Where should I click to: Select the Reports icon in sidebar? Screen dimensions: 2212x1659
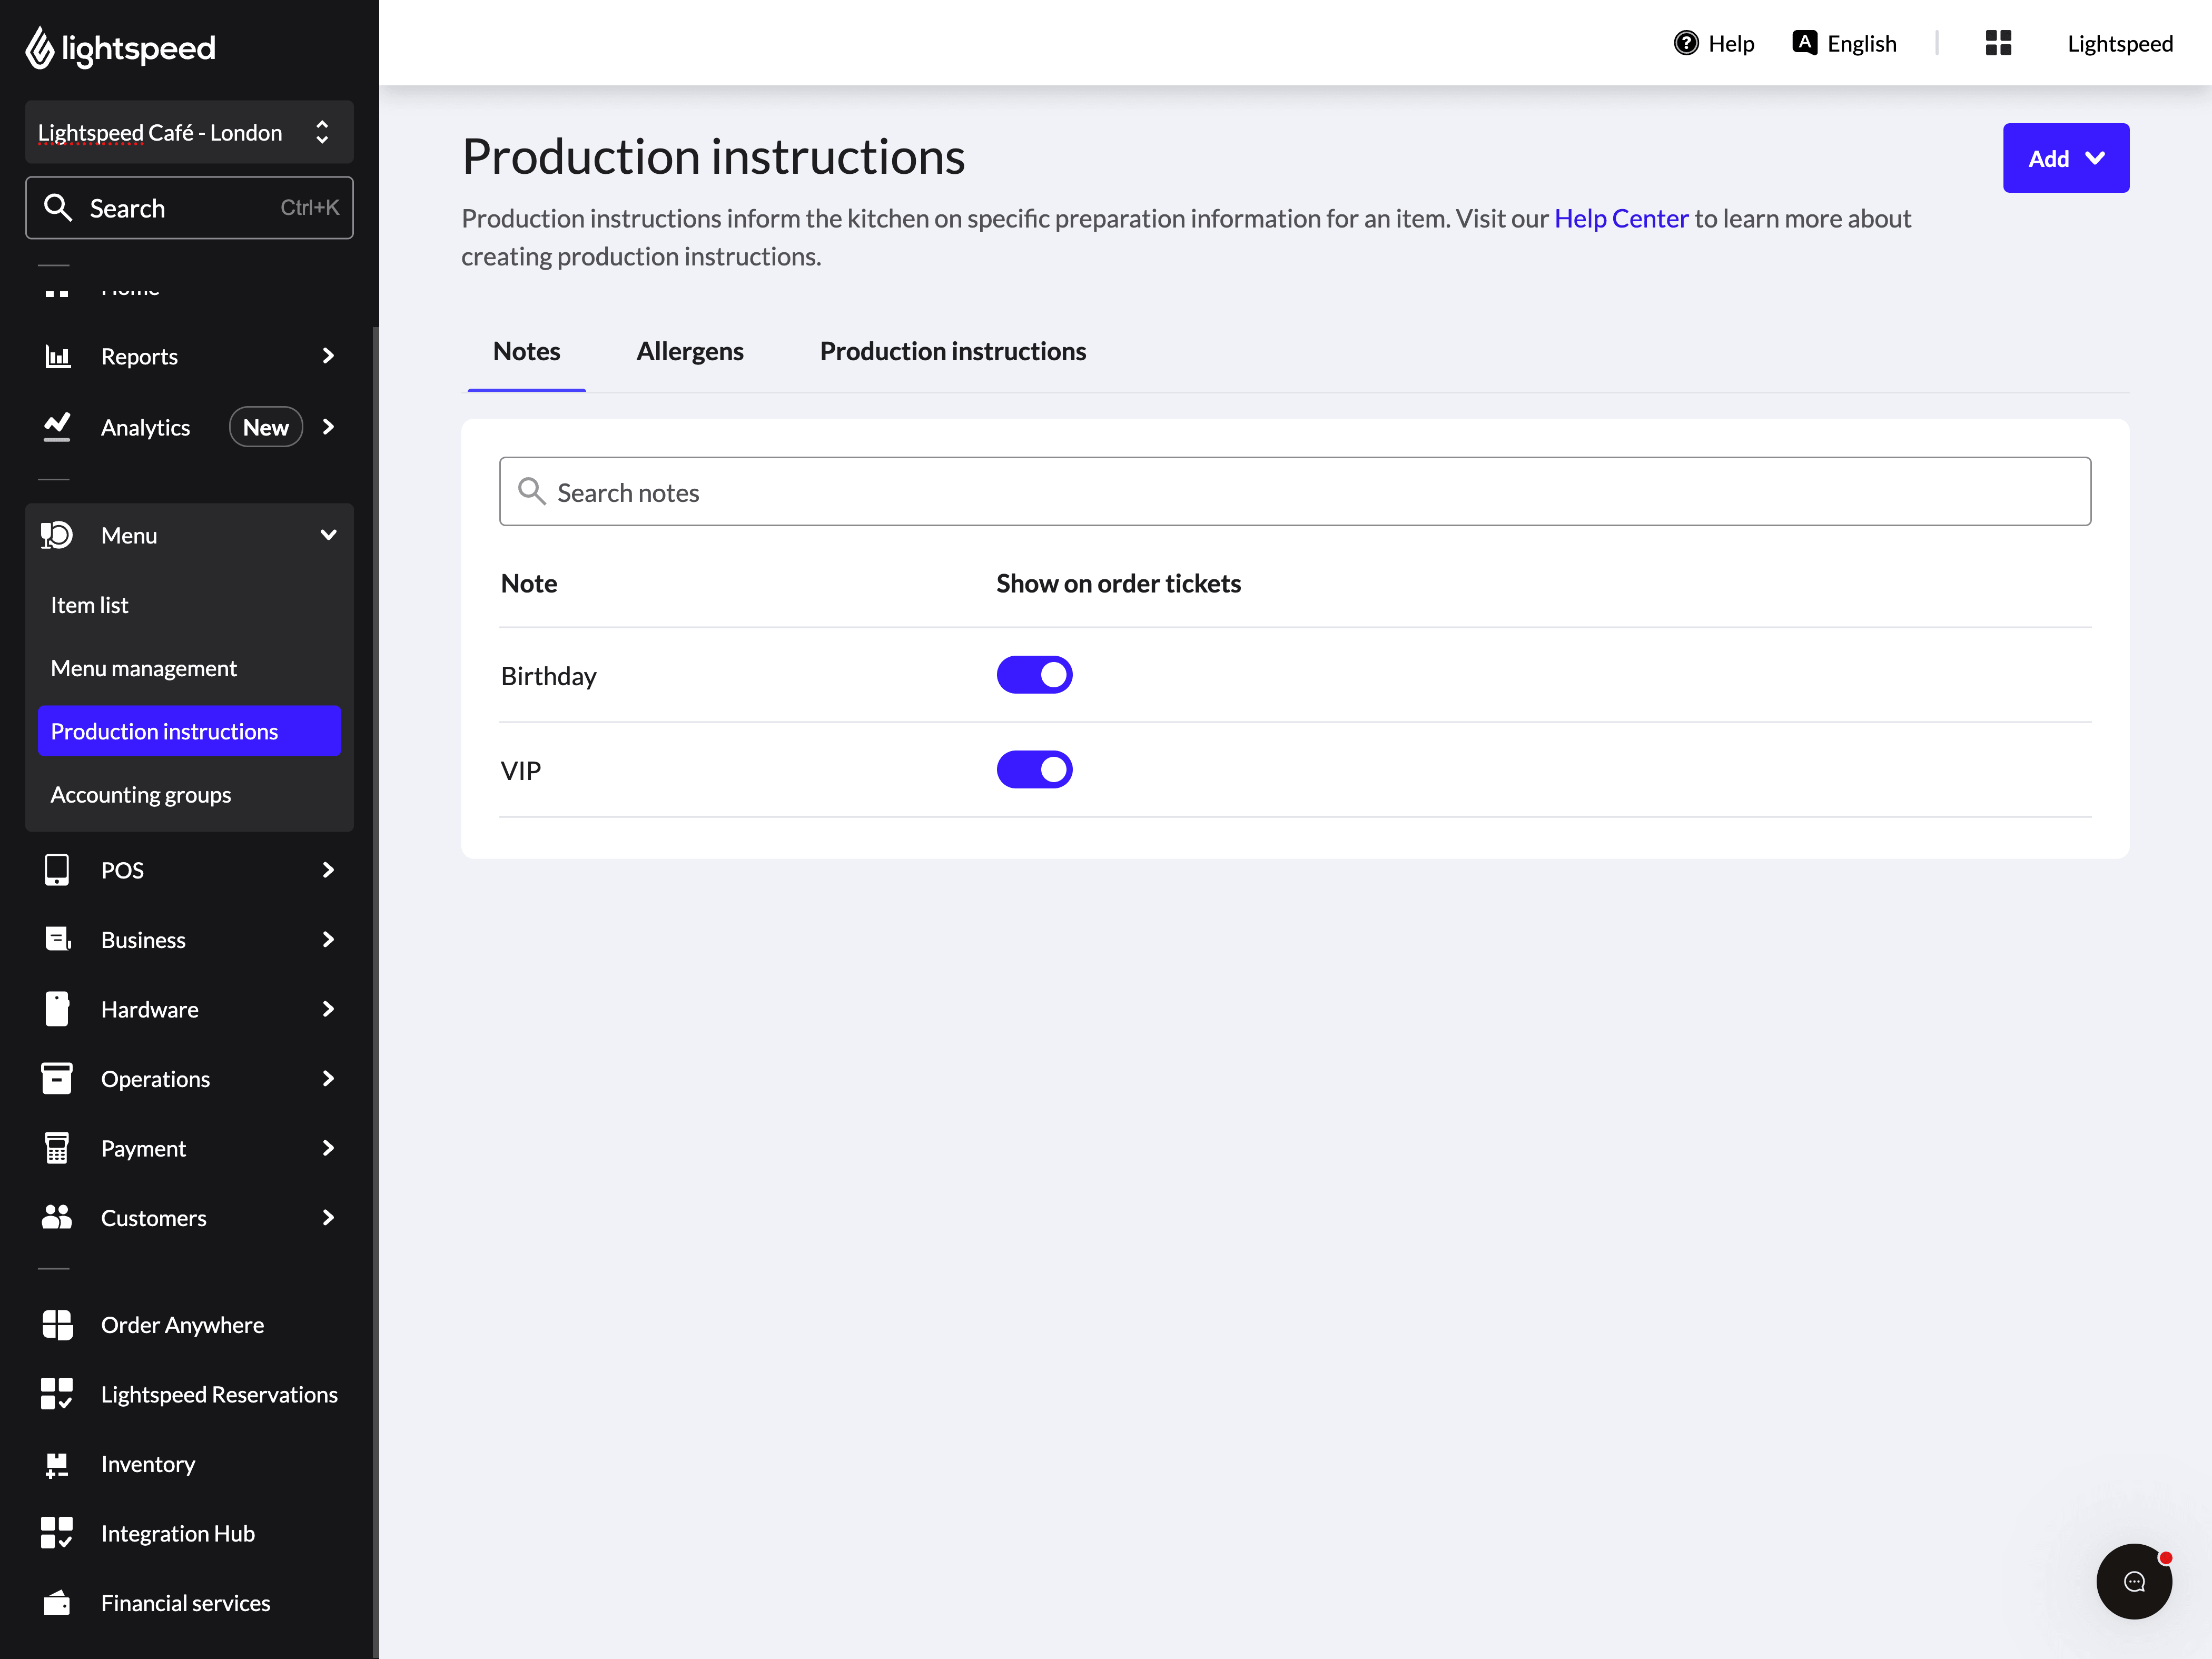pos(57,356)
